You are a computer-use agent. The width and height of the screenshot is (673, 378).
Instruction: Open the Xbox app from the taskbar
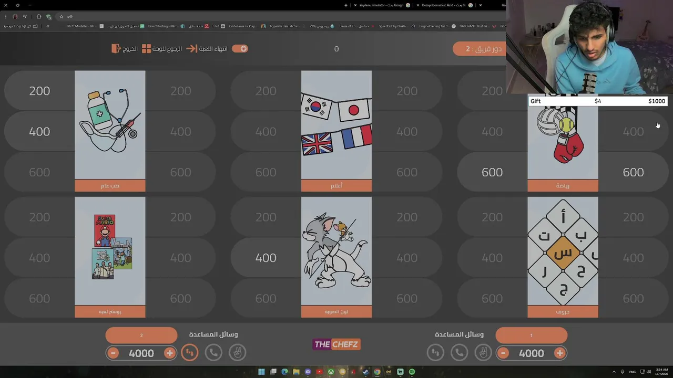tap(331, 372)
